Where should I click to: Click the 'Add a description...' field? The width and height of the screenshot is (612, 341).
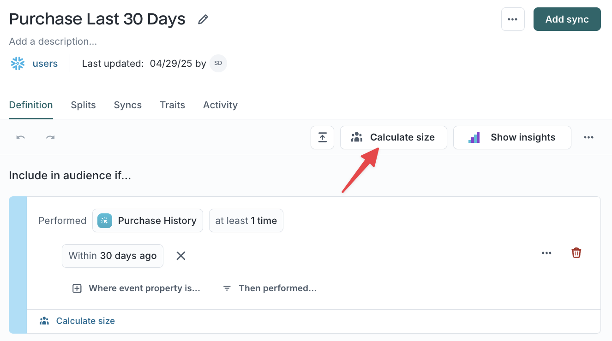[53, 41]
